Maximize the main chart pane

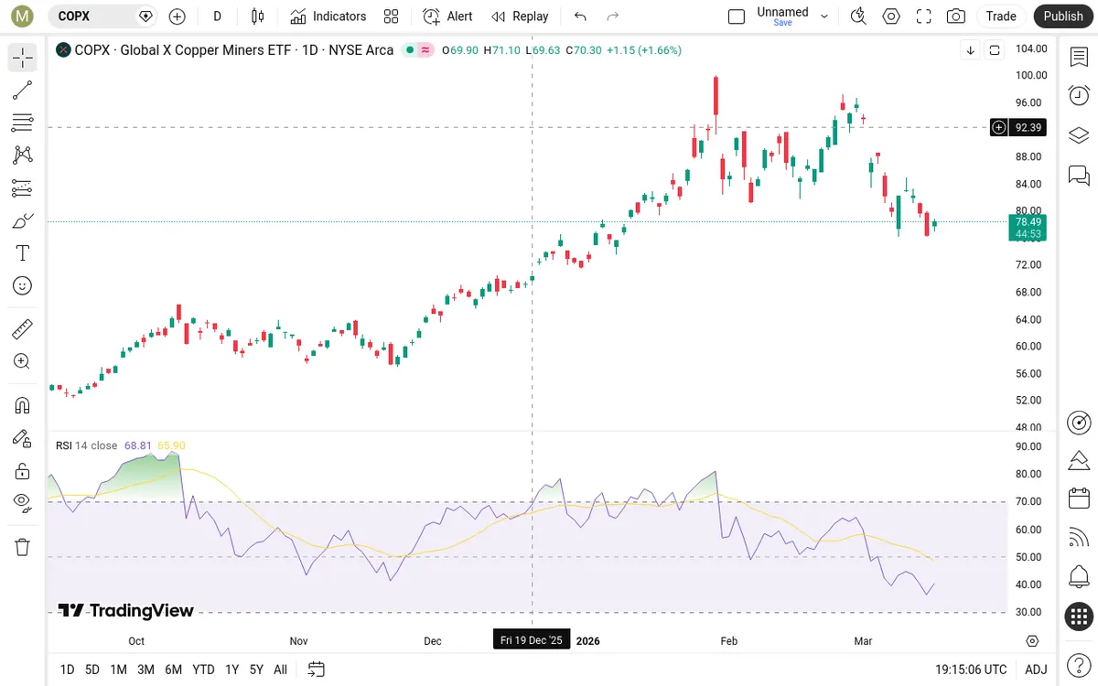point(995,50)
